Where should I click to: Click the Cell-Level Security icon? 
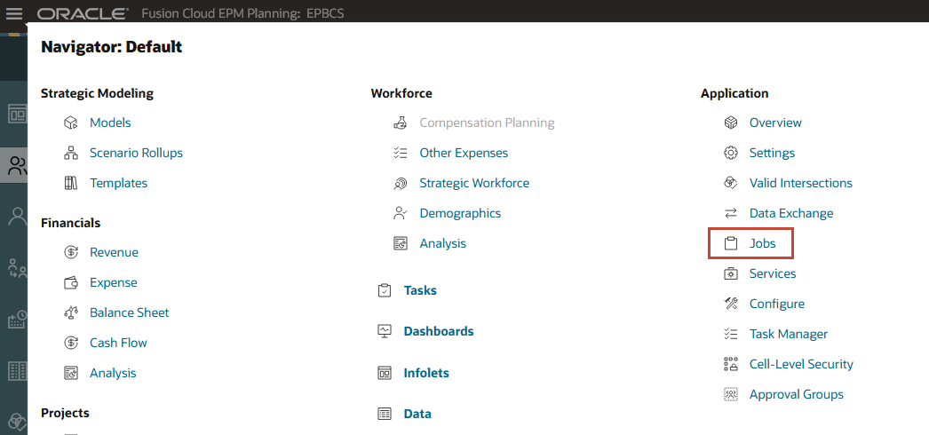(x=731, y=365)
